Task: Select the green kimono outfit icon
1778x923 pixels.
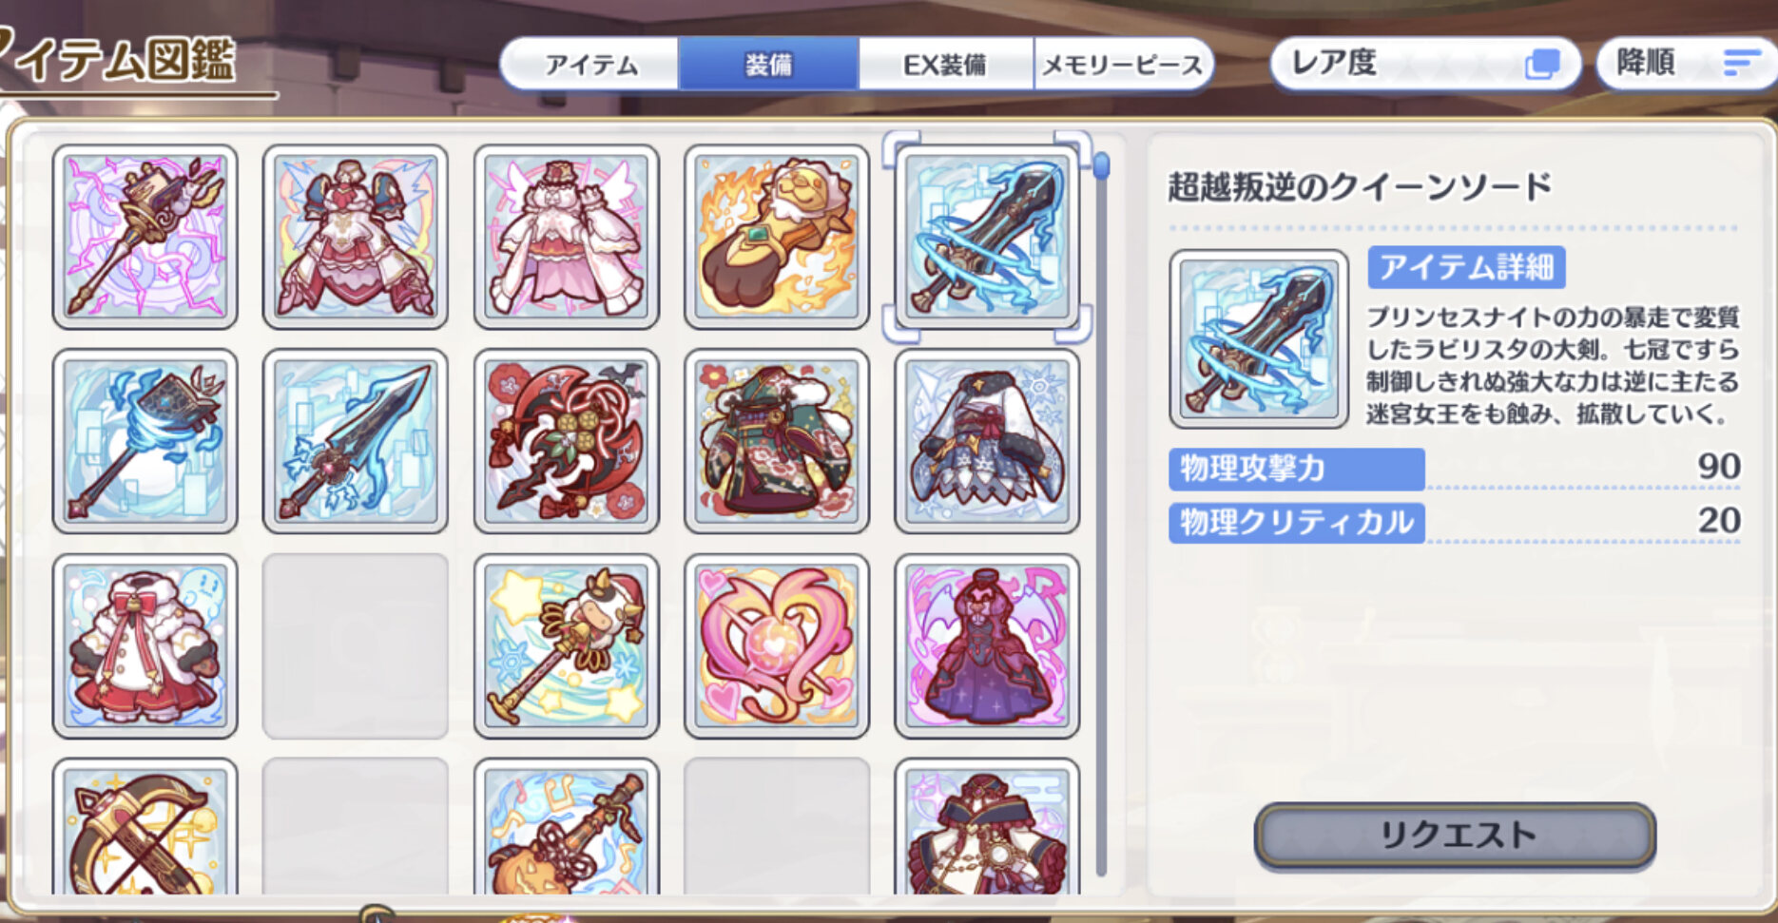Action: [776, 441]
